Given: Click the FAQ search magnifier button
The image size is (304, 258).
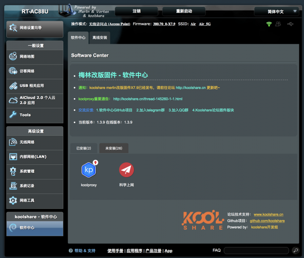Looking at the screenshot, I should click(x=296, y=250).
